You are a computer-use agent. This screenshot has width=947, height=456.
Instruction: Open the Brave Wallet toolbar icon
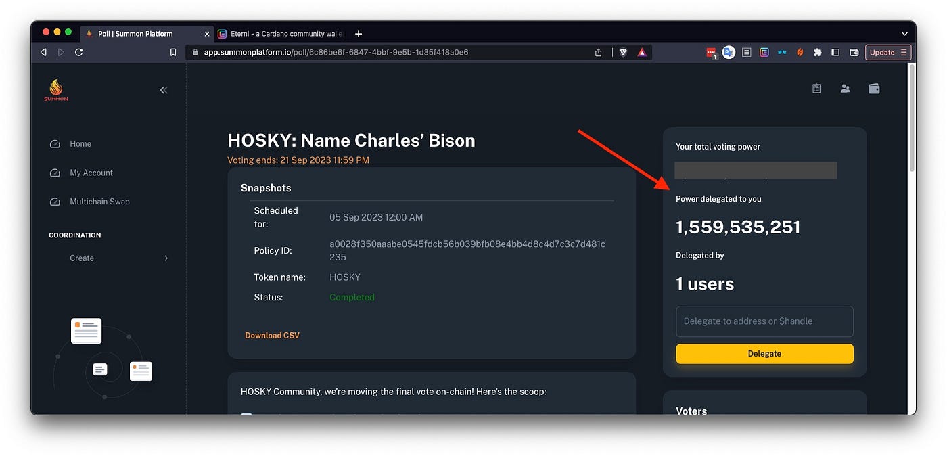tap(854, 52)
